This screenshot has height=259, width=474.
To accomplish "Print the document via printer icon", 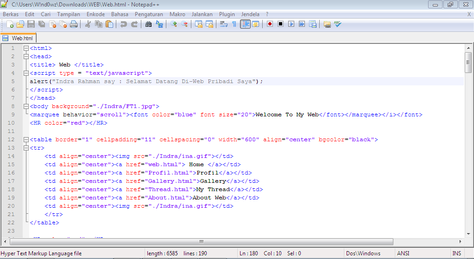I will coord(74,24).
